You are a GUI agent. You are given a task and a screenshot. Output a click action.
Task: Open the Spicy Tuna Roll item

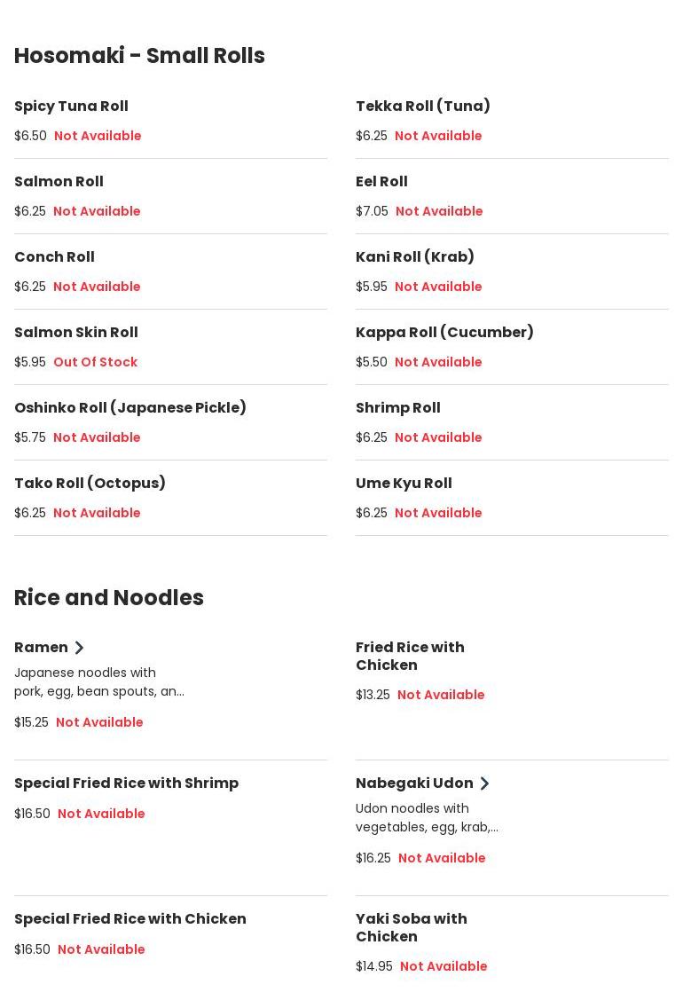pyautogui.click(x=71, y=106)
